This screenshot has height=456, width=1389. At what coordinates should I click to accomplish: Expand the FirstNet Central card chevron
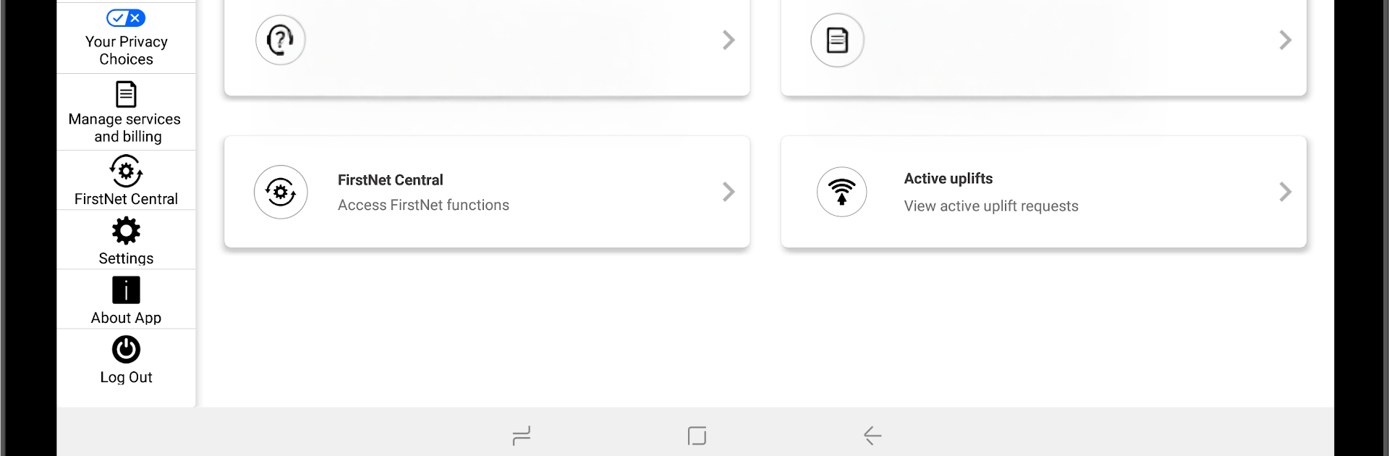click(x=729, y=192)
